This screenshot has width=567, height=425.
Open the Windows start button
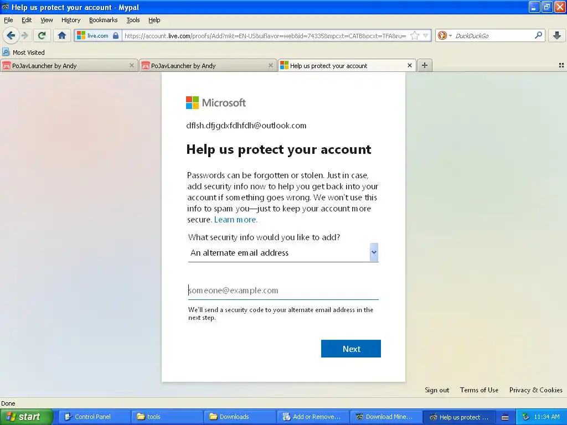[x=26, y=417]
